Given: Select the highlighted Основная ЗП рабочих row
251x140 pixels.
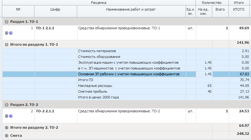Looking at the screenshot, I should click(x=126, y=74).
